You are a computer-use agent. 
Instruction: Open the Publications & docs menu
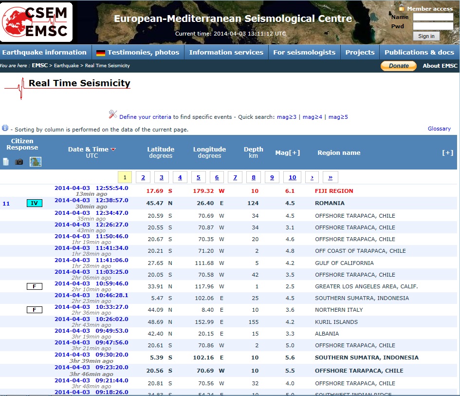419,52
